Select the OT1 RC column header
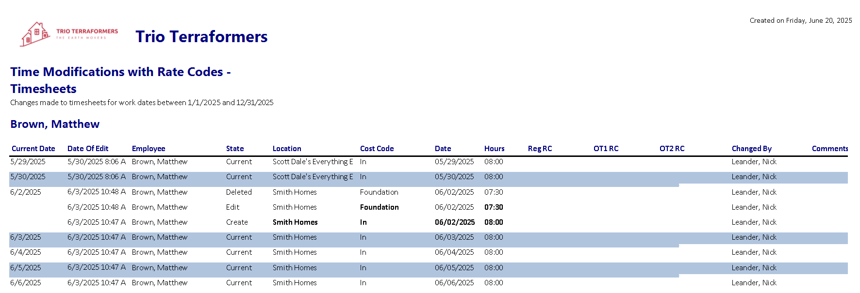The image size is (860, 293). pos(606,149)
